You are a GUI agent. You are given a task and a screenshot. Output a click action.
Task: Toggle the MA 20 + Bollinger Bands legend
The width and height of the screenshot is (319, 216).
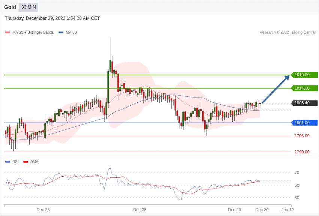pyautogui.click(x=30, y=32)
